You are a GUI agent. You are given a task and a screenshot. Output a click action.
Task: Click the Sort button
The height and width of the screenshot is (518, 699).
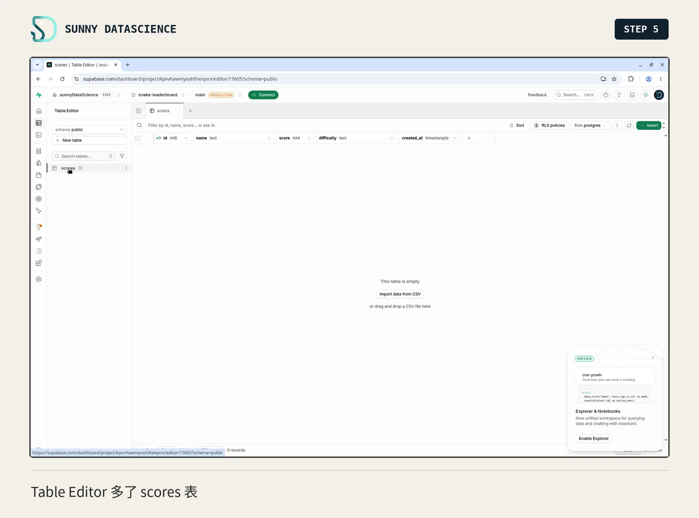pos(517,125)
